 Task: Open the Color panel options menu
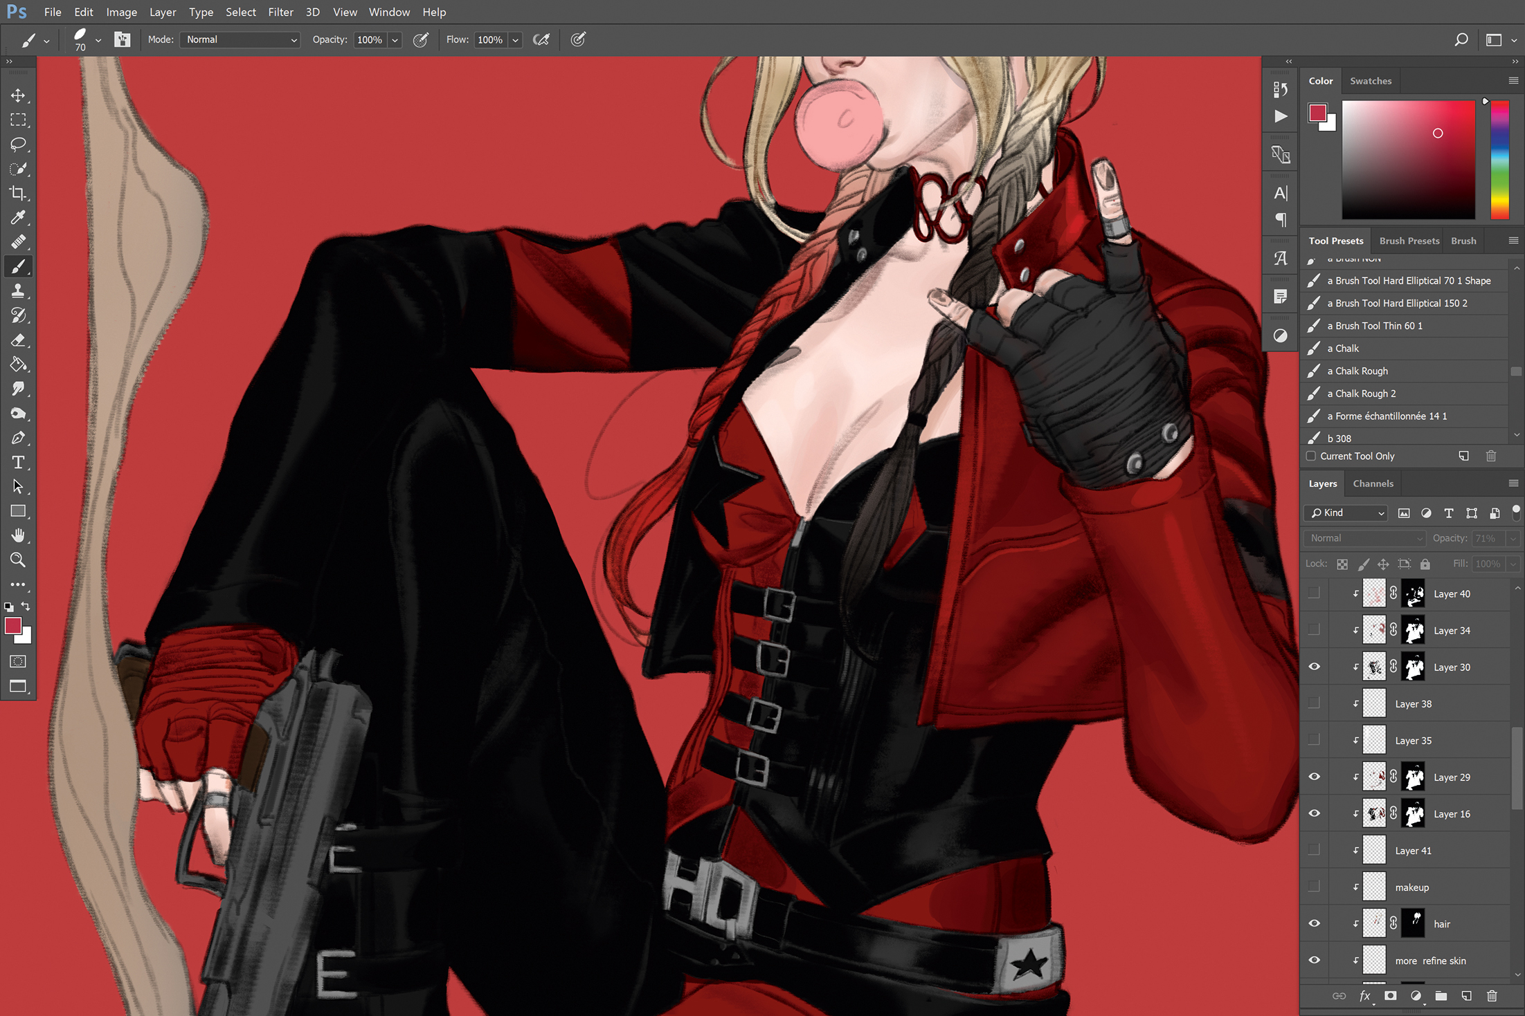point(1513,81)
